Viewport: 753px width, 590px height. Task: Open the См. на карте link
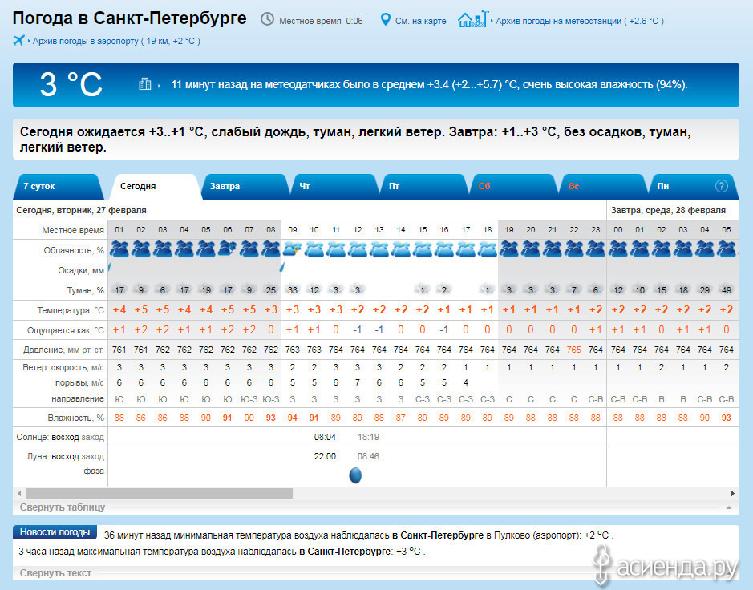coord(420,21)
